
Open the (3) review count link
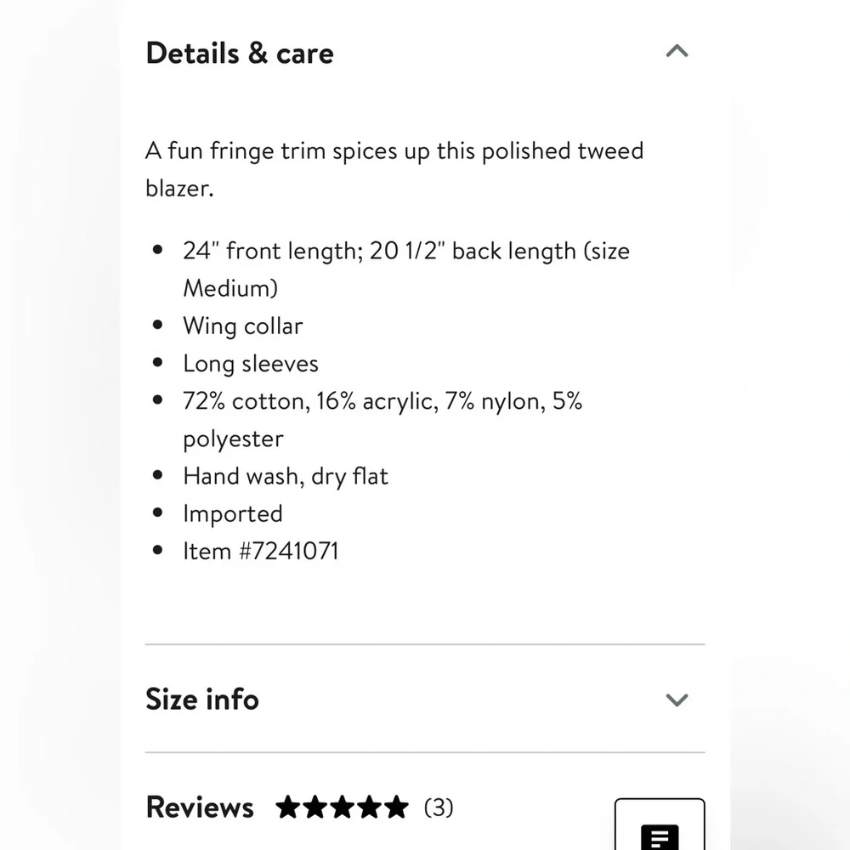(x=439, y=807)
